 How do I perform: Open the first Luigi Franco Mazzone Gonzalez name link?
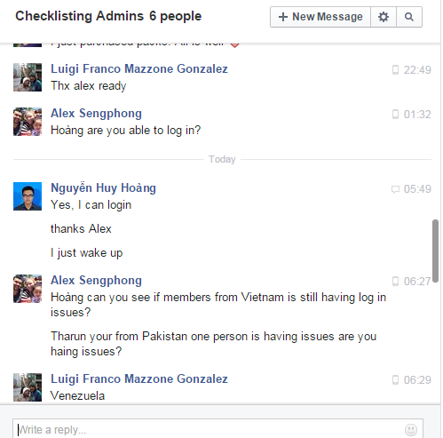click(139, 68)
